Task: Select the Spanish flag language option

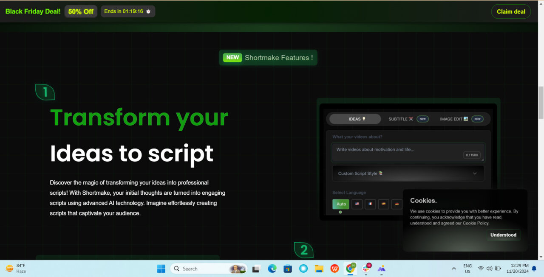Action: pyautogui.click(x=383, y=204)
